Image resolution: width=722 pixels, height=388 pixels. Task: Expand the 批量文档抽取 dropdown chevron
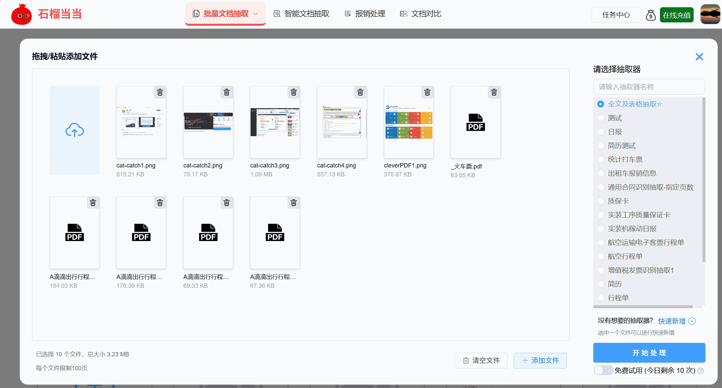255,14
